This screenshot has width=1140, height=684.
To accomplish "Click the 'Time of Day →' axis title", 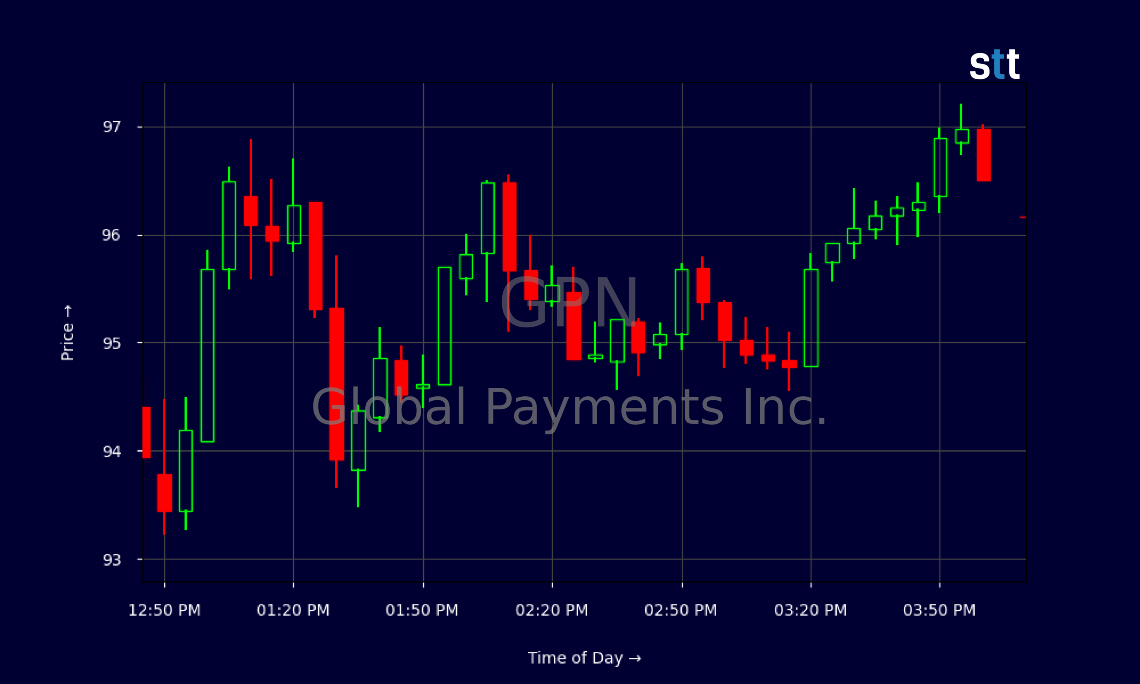I will click(584, 658).
